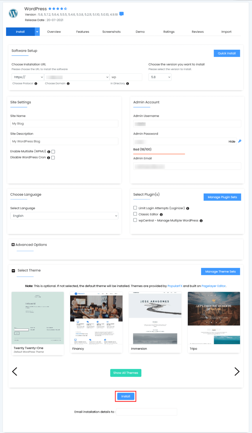This screenshot has height=433, width=252.
Task: Open the Choose Domain dropdown
Action: [77, 77]
